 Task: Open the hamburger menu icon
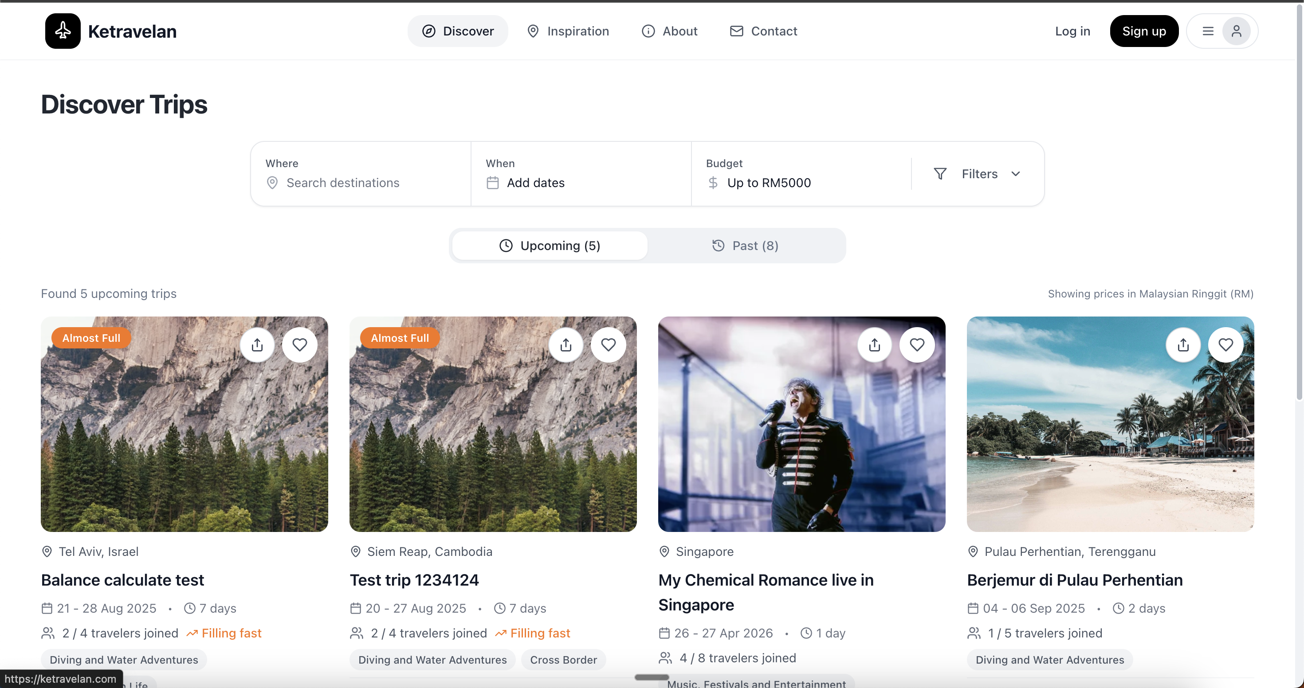[1208, 31]
